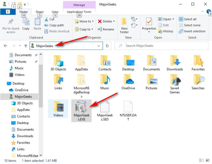Viewport: 212px width, 164px height.
Task: Click the Help question mark icon
Action: (208, 12)
